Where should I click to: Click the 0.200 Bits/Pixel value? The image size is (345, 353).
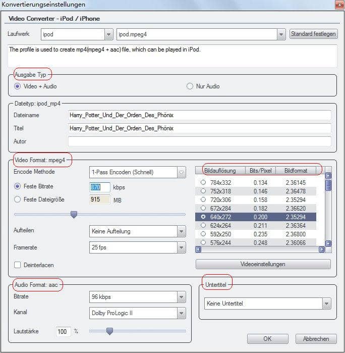point(260,217)
